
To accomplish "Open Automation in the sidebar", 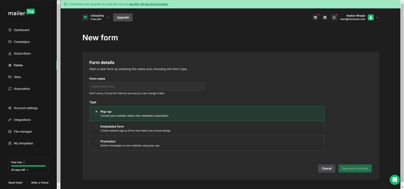I will pyautogui.click(x=22, y=89).
